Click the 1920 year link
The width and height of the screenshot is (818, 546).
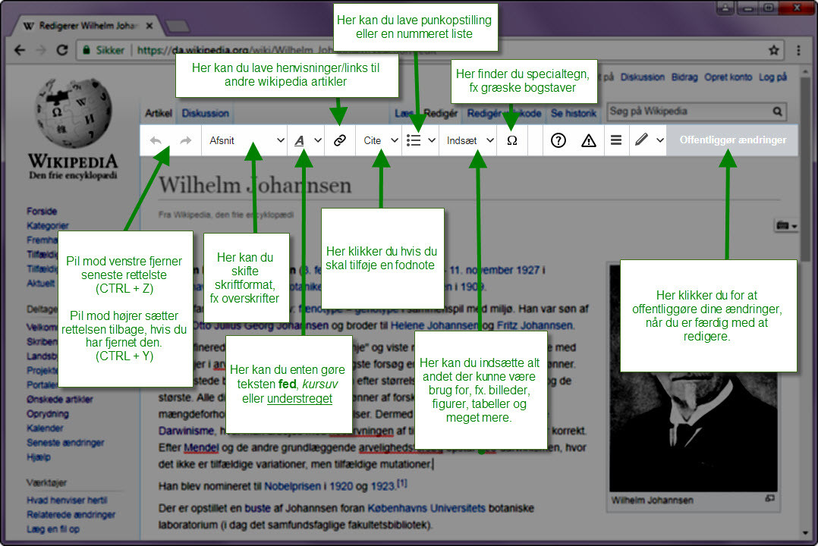[341, 487]
